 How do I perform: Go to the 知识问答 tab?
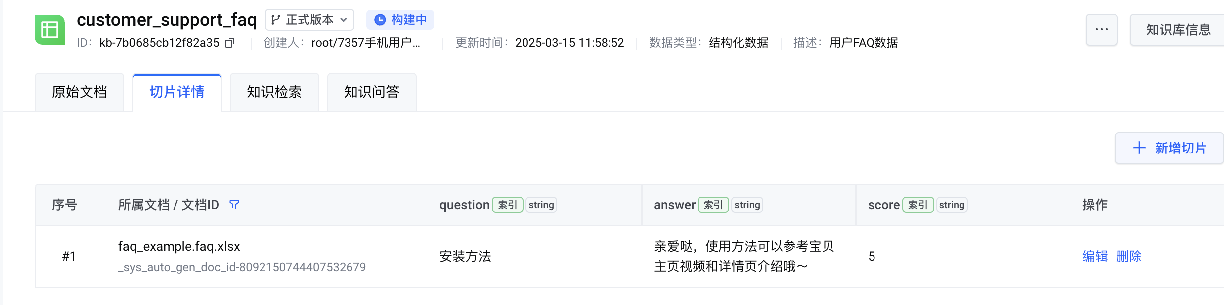tap(372, 92)
